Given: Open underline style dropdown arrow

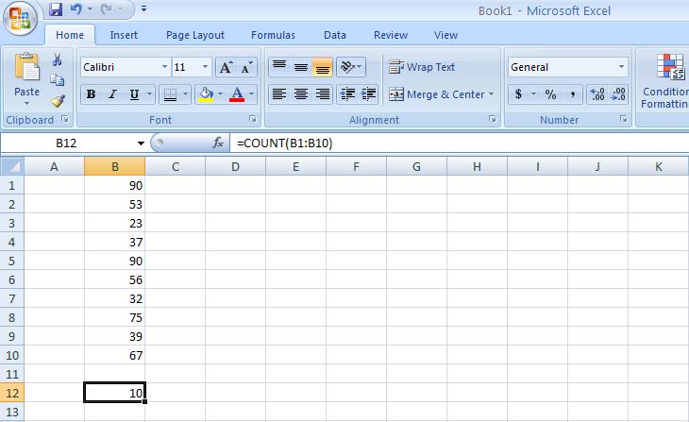Looking at the screenshot, I should click(149, 94).
